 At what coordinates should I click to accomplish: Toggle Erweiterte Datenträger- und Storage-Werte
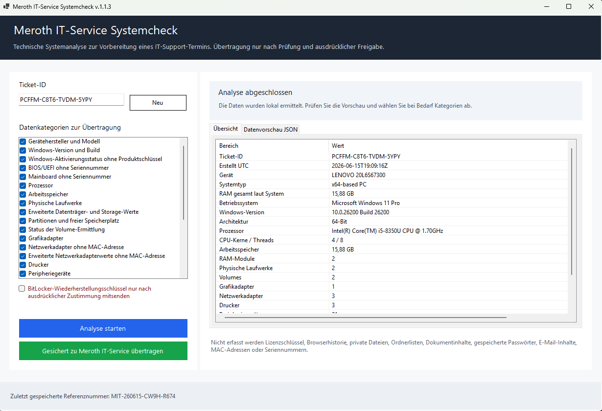[x=23, y=212]
